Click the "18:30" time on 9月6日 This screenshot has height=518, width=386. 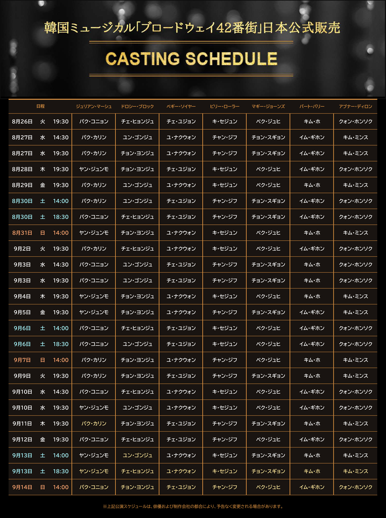61,344
